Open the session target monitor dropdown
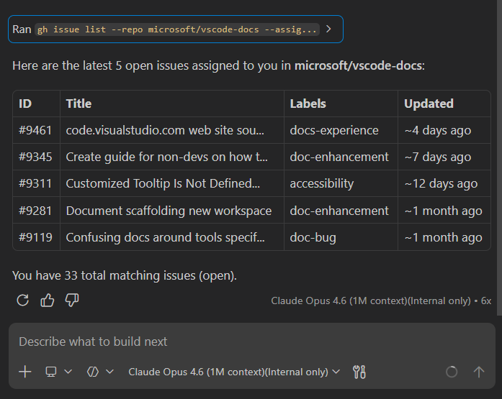Screen dimensions: 502x399 [x=58, y=372]
